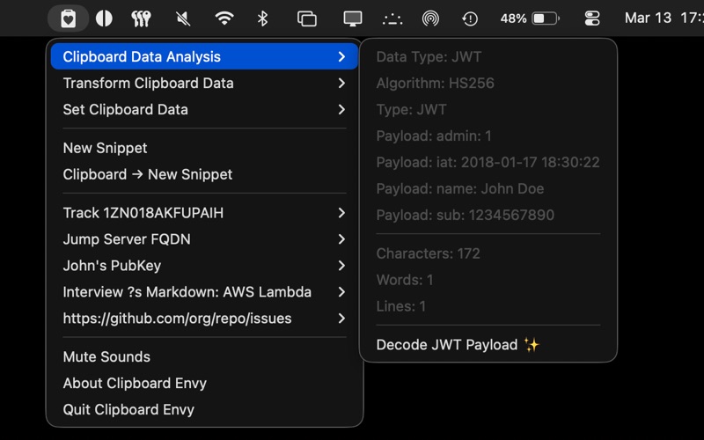Image resolution: width=704 pixels, height=440 pixels.
Task: Open the AirDrop concentric rings icon
Action: coord(430,18)
